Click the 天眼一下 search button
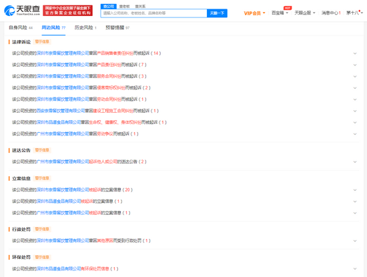 [217, 13]
